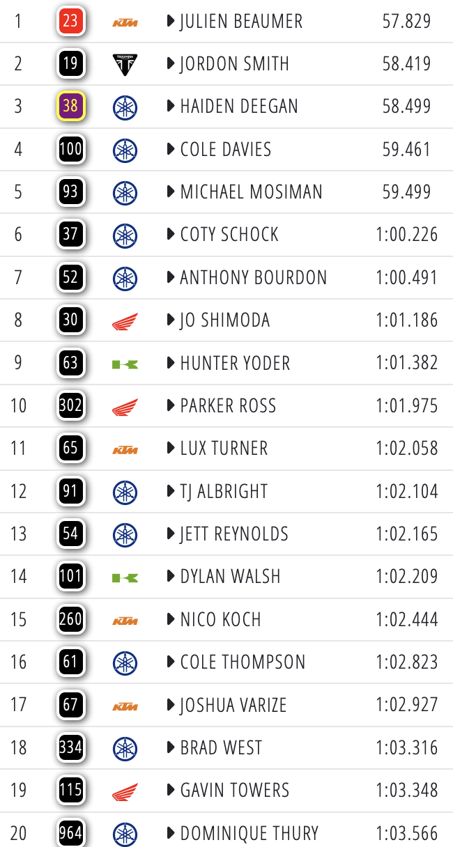Click the Honda logo beside Gavin Towers

click(x=125, y=791)
